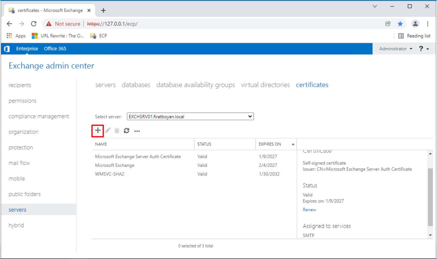Click details pane scroll up arrow
This screenshot has height=259, width=437.
coord(430,154)
